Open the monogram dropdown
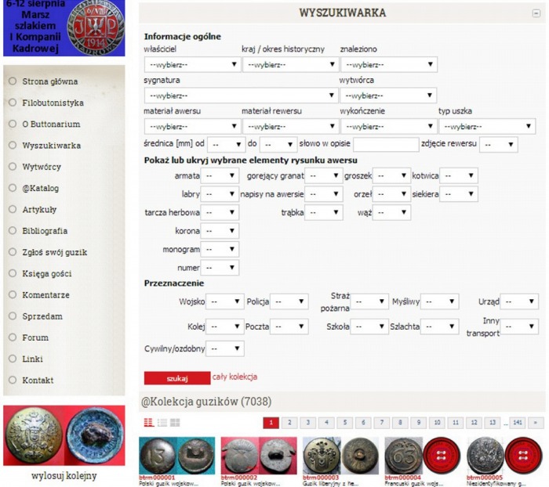Screen dimensions: 549x487 point(220,249)
